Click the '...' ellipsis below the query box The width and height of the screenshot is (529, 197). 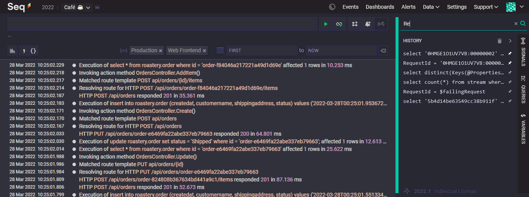(10, 36)
